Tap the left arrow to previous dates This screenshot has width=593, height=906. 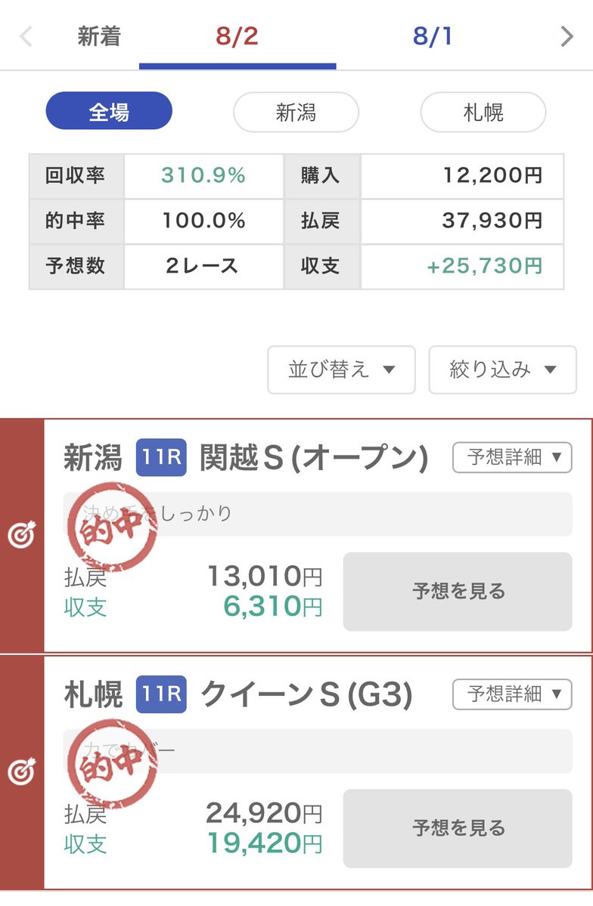(26, 36)
